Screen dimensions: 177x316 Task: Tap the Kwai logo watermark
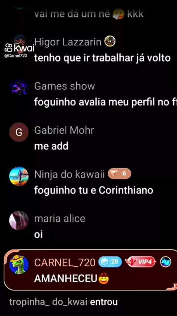[x=20, y=48]
